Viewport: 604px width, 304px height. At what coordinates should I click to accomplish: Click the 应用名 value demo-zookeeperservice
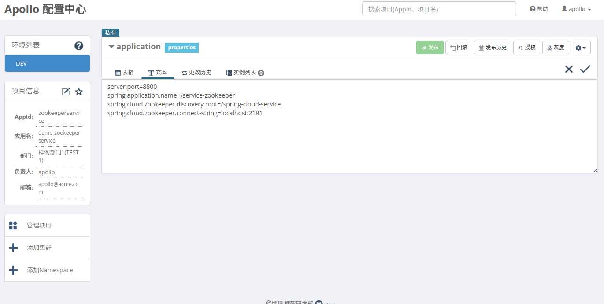tap(59, 137)
